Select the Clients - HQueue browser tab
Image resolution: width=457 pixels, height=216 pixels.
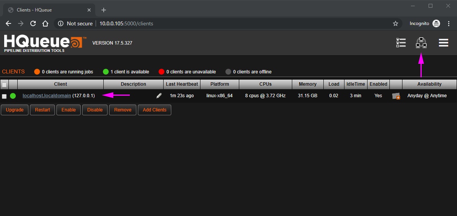pos(49,10)
